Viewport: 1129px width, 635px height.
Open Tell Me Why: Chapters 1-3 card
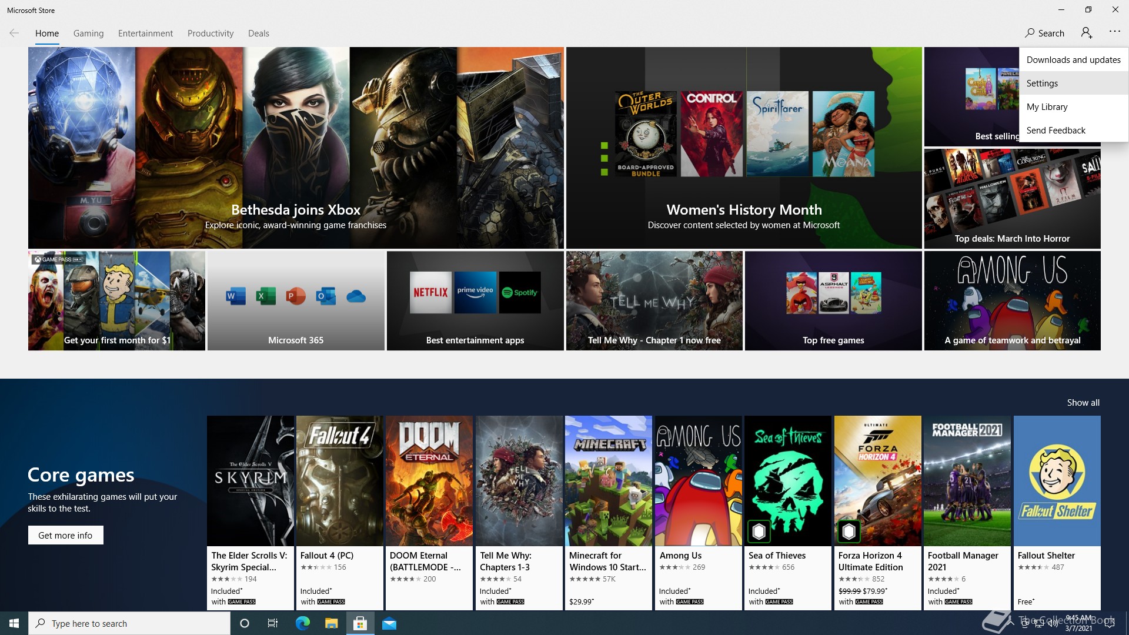coord(519,513)
